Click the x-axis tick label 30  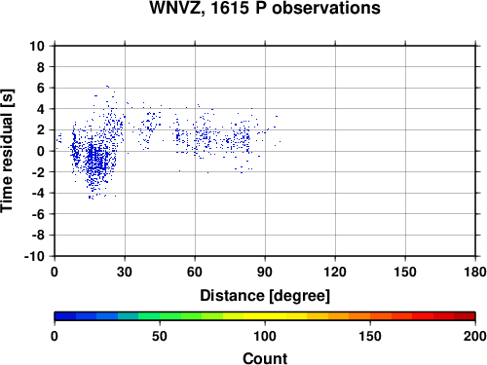[x=125, y=272]
